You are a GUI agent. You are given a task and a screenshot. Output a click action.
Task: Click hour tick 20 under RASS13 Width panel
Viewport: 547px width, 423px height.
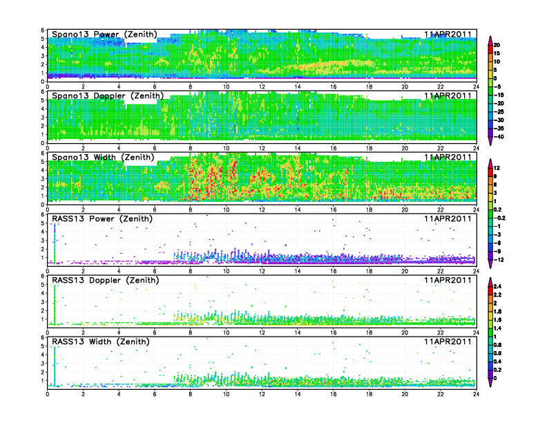pyautogui.click(x=405, y=394)
